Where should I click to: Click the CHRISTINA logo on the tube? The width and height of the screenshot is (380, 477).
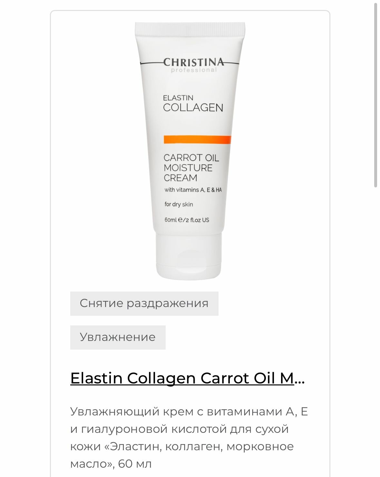[x=193, y=62]
